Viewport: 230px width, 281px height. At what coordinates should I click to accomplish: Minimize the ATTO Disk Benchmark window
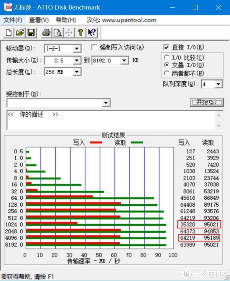click(172, 7)
